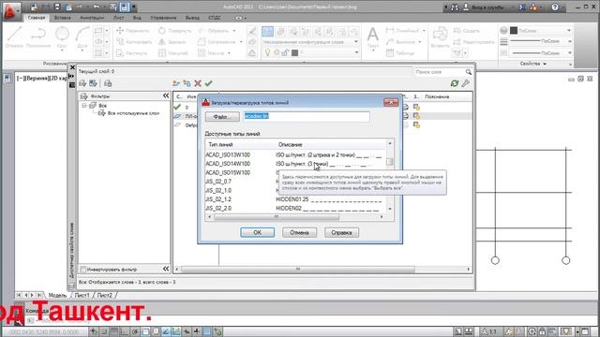Toggle Polar tracking button in status bar
Screen dimensions: 600x337
click(x=135, y=331)
